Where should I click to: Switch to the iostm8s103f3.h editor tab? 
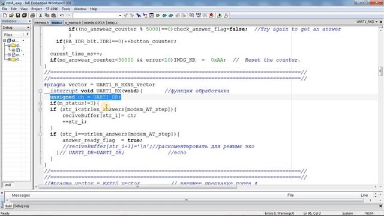(x=94, y=23)
